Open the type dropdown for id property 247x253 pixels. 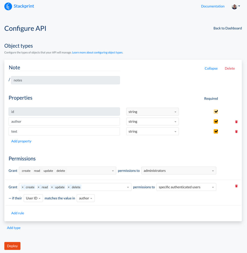[x=152, y=112]
